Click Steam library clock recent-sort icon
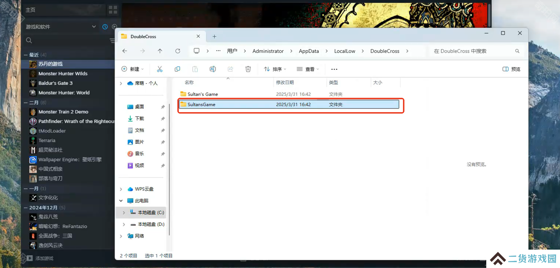Image resolution: width=560 pixels, height=268 pixels. pos(105,27)
